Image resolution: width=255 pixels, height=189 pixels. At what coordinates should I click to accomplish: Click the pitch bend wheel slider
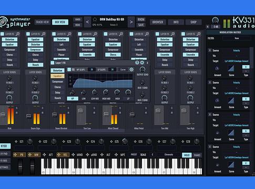click(21, 166)
